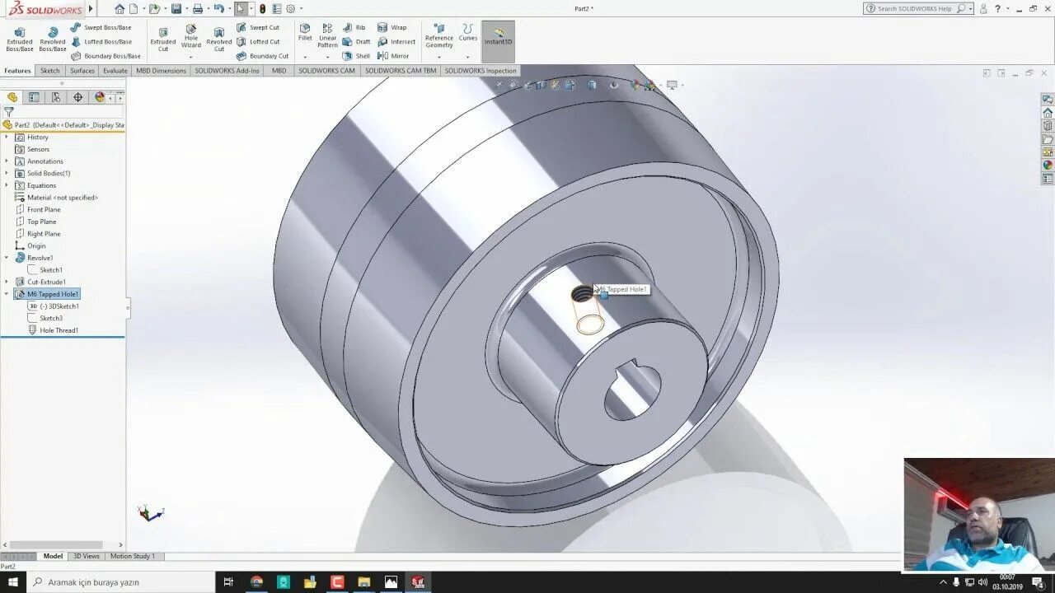
Task: Select Hole Thread1 in the feature tree
Action: click(x=59, y=329)
